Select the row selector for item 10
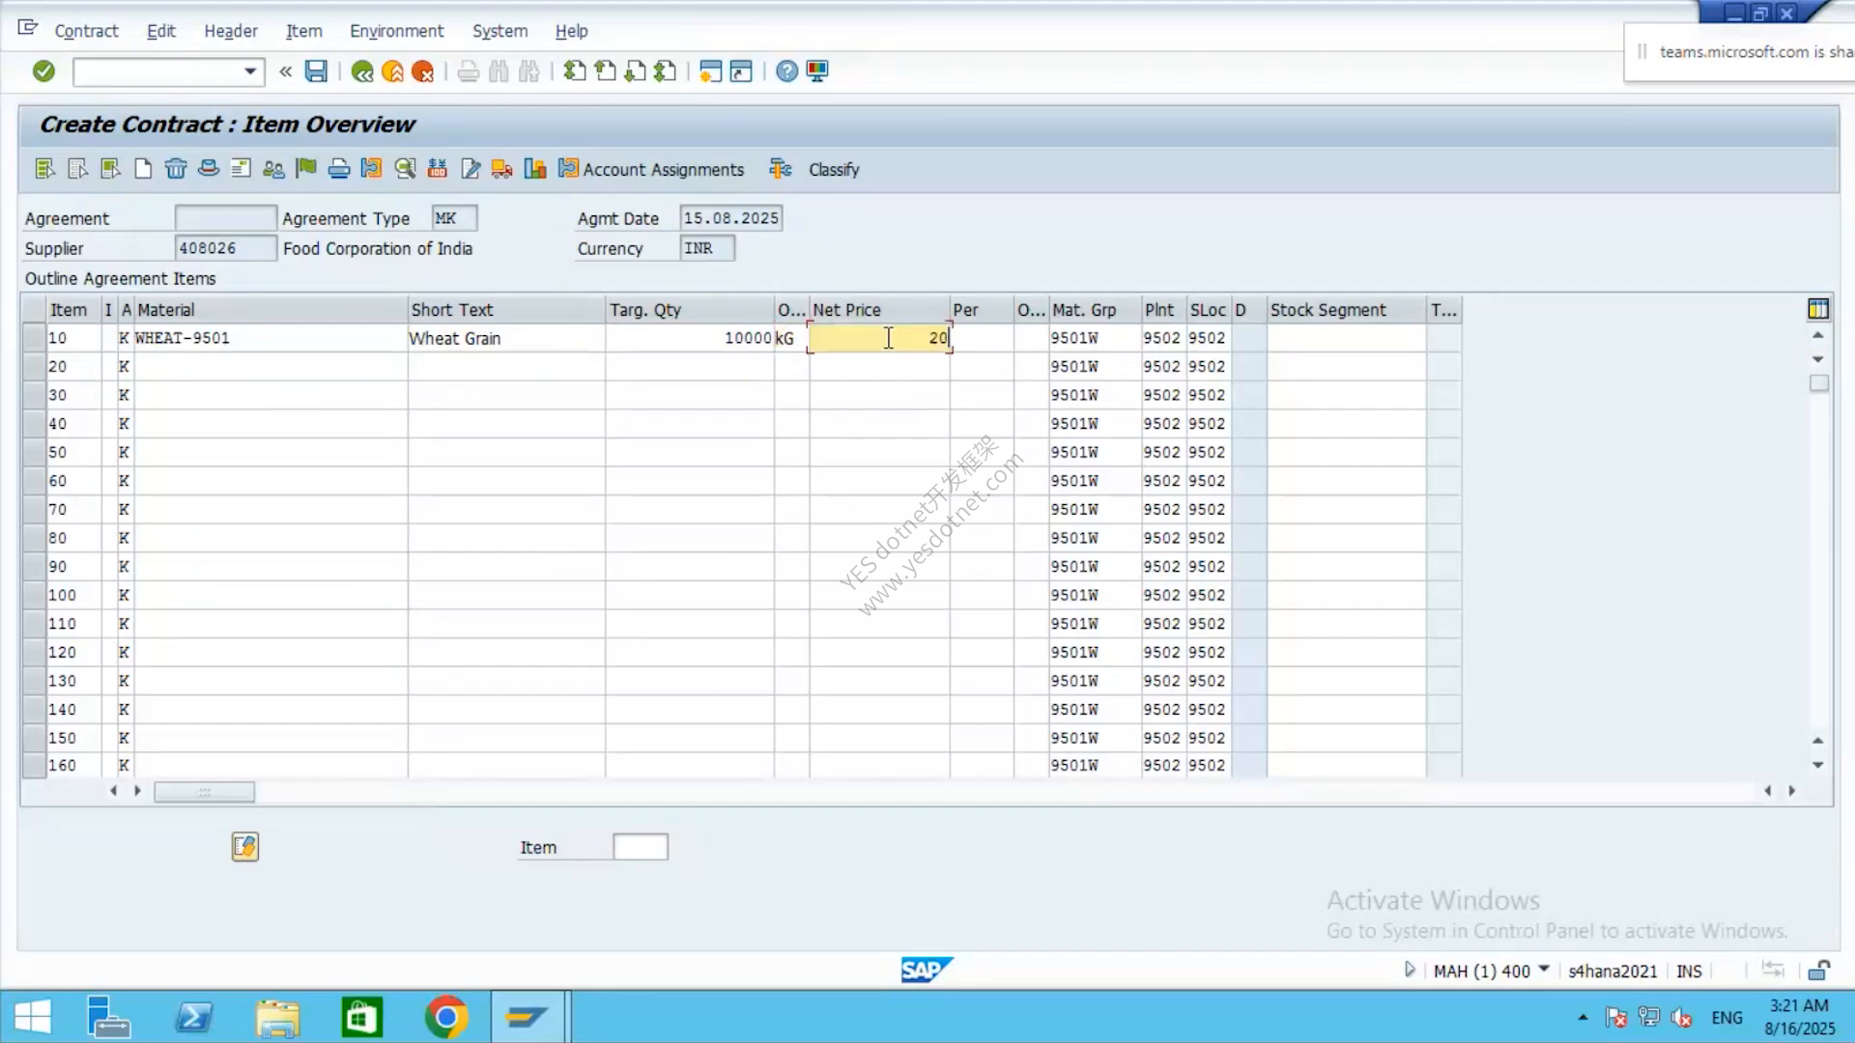 click(x=34, y=338)
